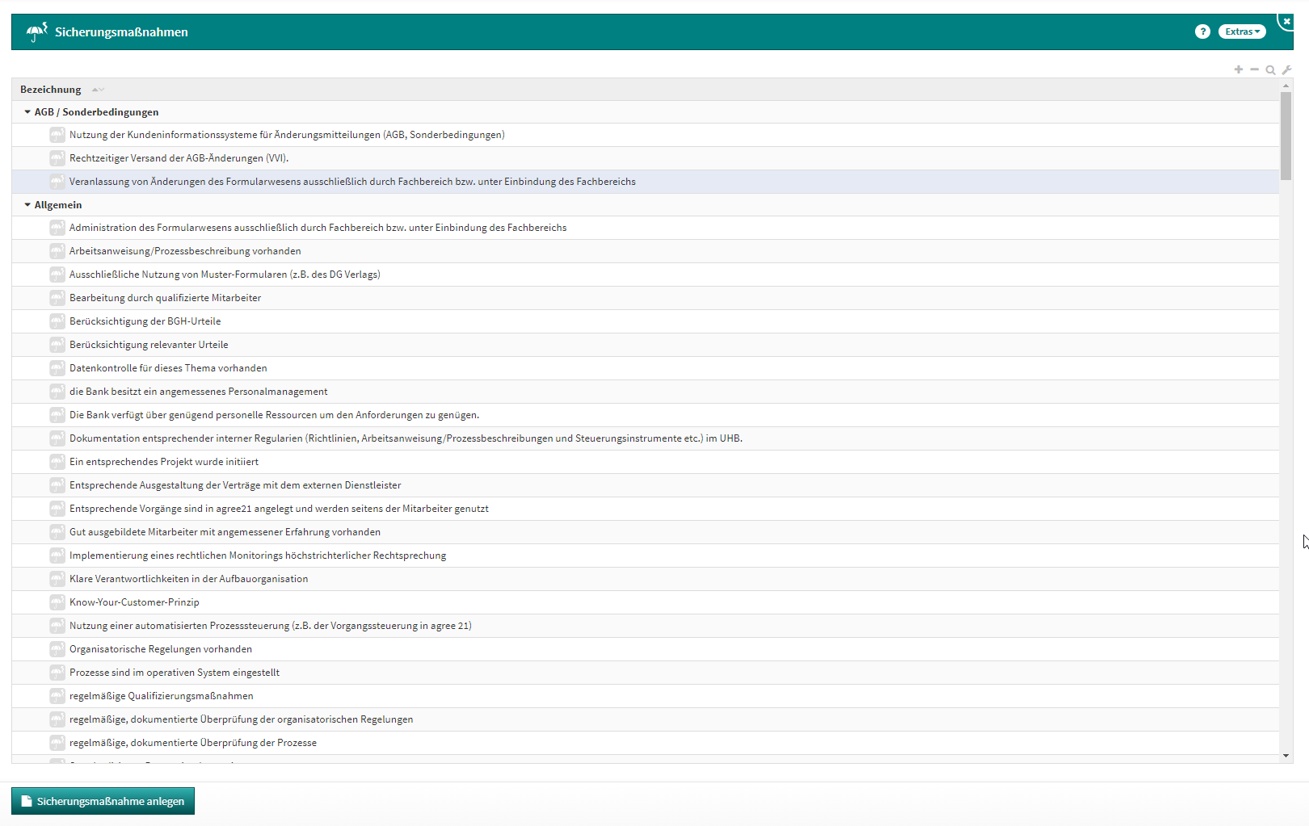
Task: Click the scrollbar up arrow of the list
Action: (x=1286, y=86)
